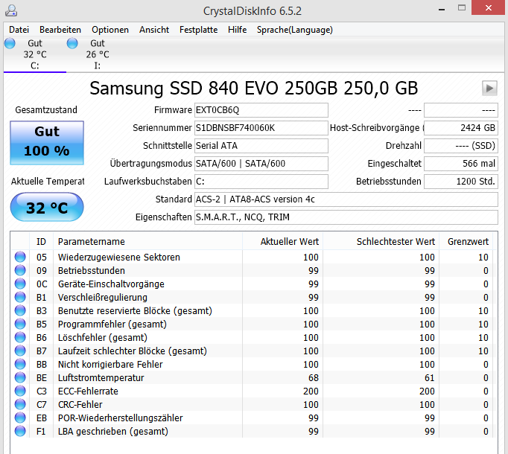Viewport: 508px width, 454px height.
Task: Click status orb of row 0C Geräte-Einschaltvorgänge
Action: click(20, 284)
